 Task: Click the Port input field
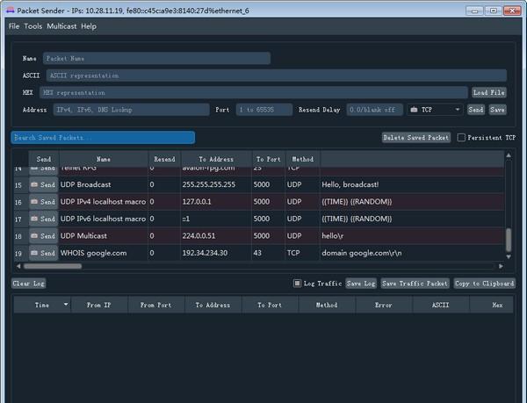click(264, 110)
